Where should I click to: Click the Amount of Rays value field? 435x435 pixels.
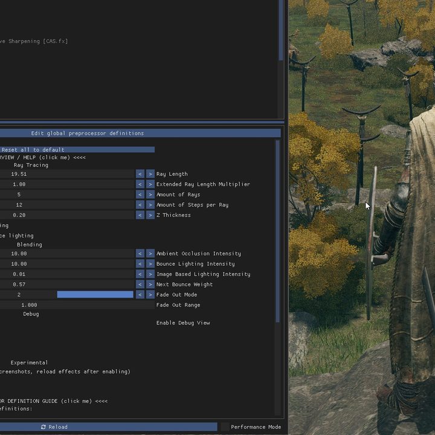(67, 195)
